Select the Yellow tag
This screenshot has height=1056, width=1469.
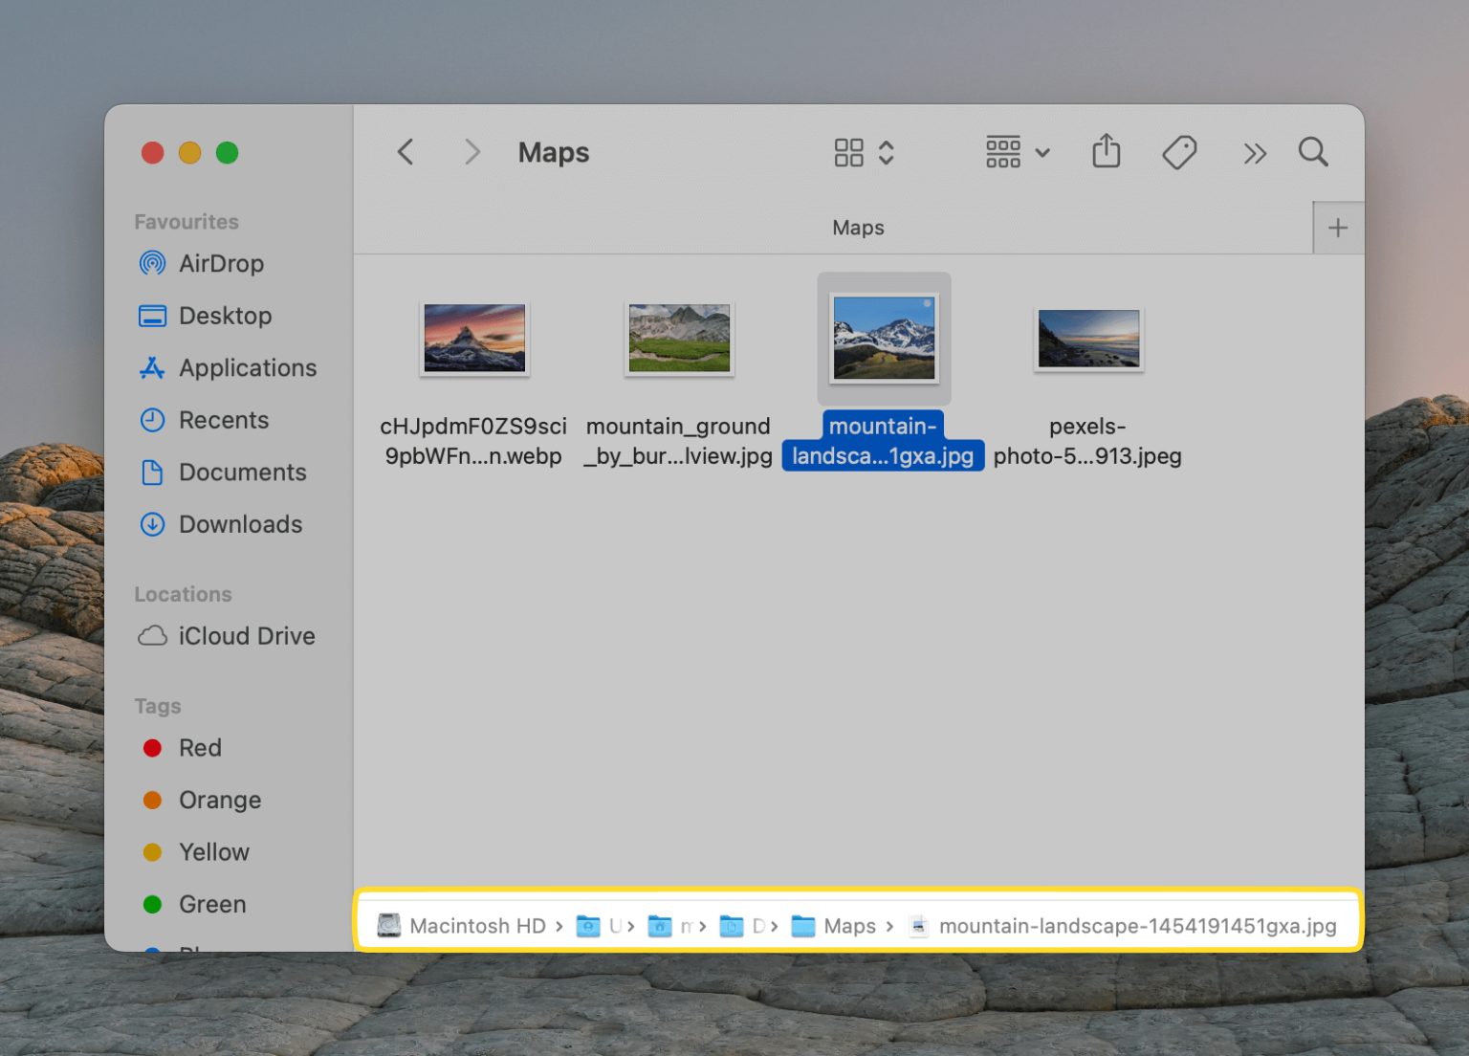tap(213, 851)
